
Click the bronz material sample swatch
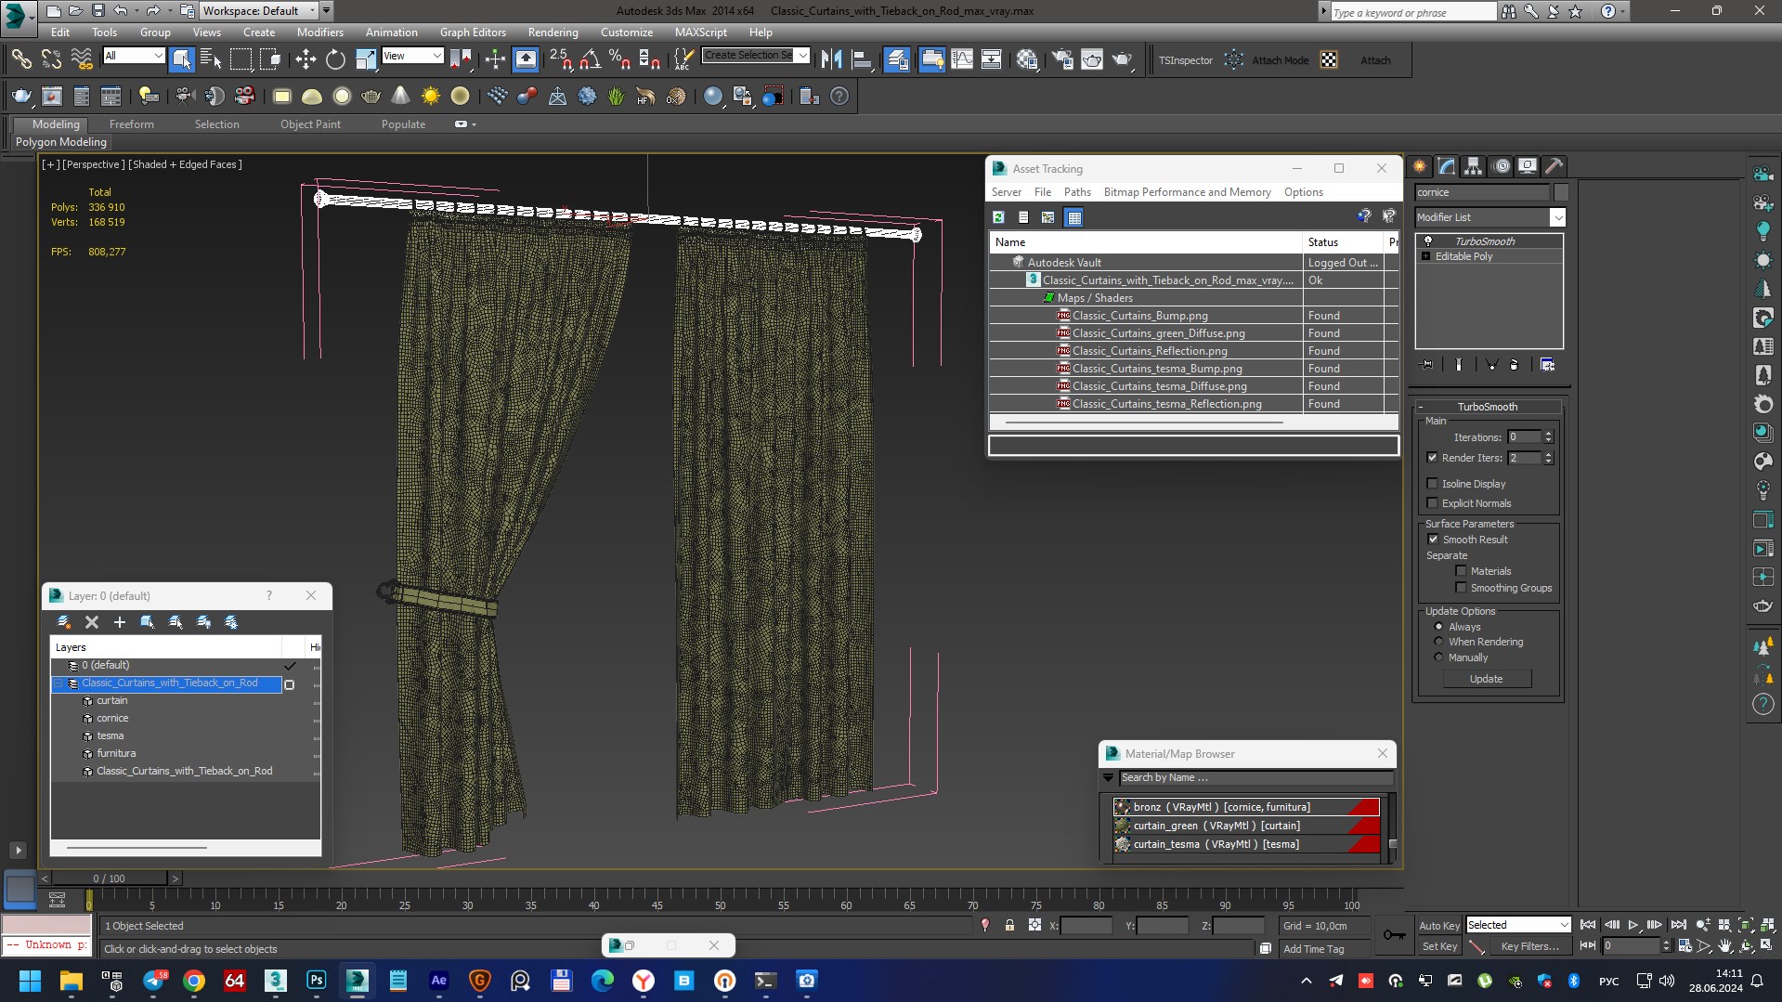[x=1122, y=807]
